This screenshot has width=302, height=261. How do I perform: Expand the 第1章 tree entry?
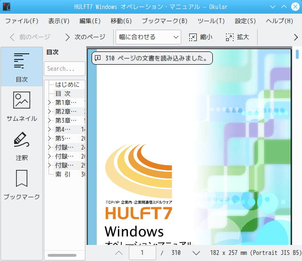pyautogui.click(x=49, y=102)
